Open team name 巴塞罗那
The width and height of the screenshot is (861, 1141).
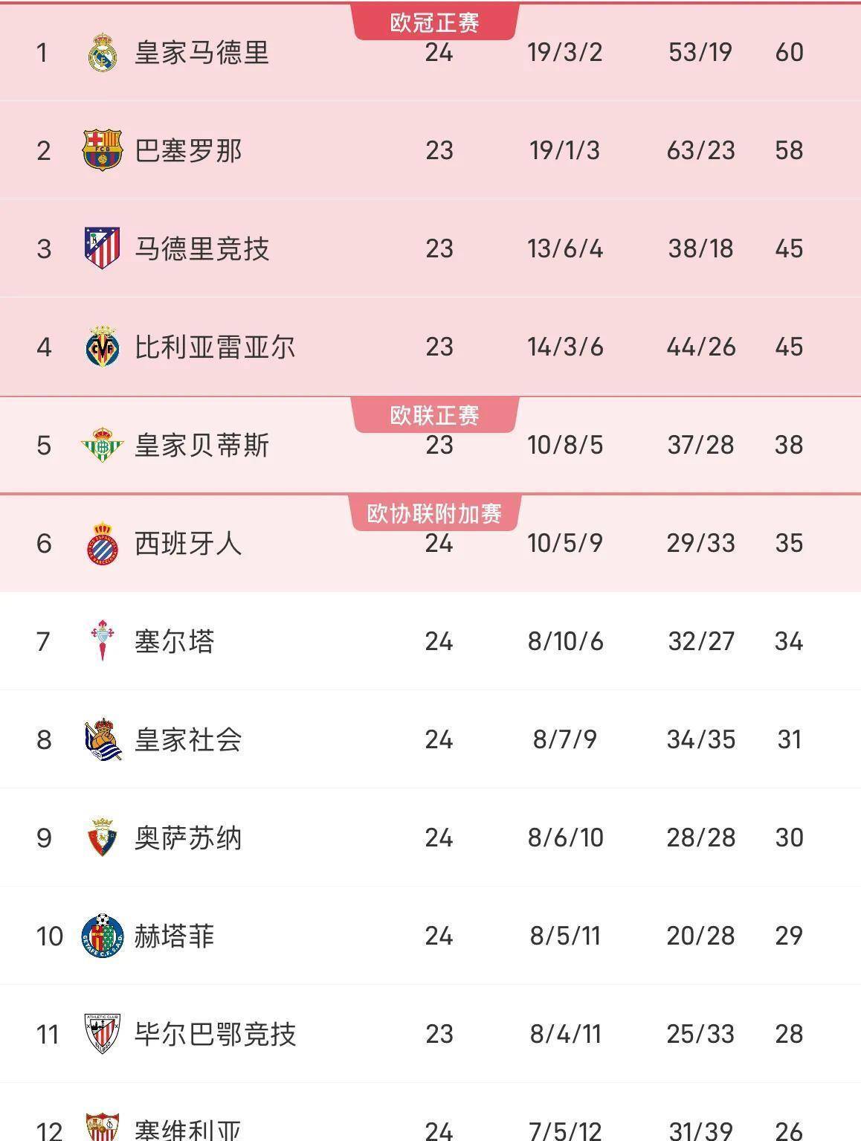tap(188, 151)
